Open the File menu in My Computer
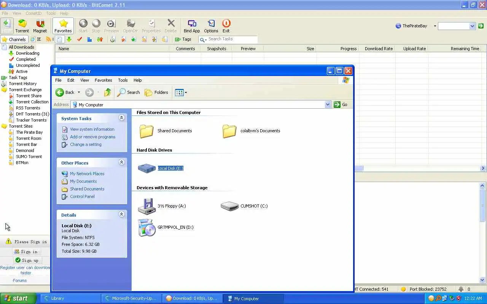The width and height of the screenshot is (487, 304). (x=58, y=80)
